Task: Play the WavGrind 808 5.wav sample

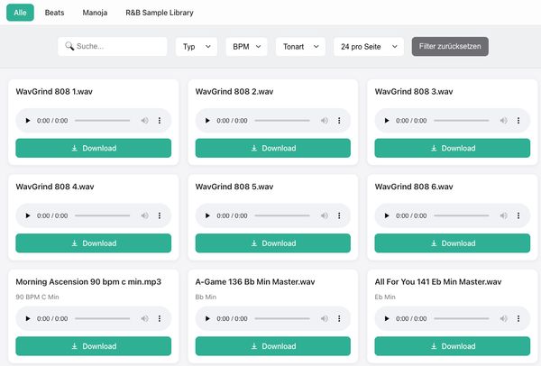Action: pyautogui.click(x=206, y=215)
